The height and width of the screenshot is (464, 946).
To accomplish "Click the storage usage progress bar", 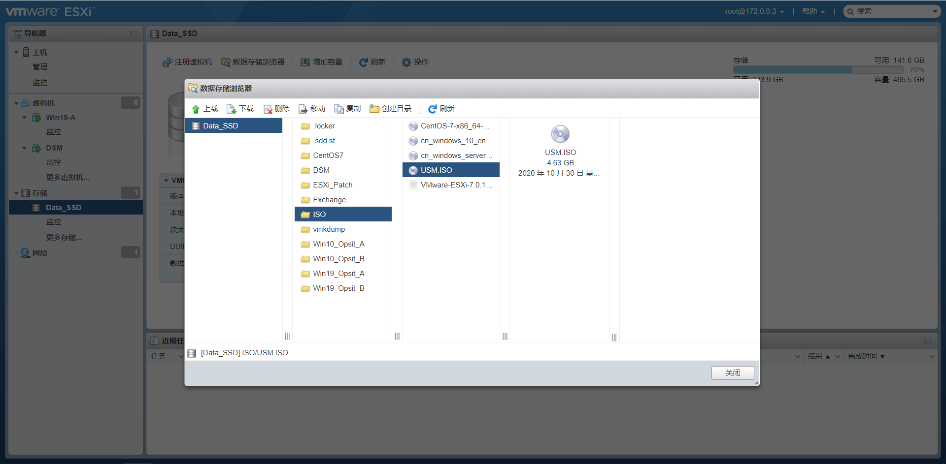I will pos(818,70).
